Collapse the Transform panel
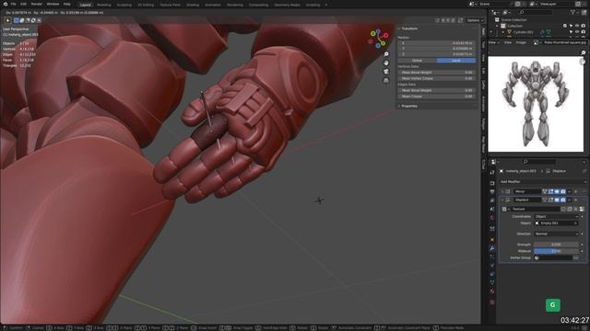 [x=408, y=29]
